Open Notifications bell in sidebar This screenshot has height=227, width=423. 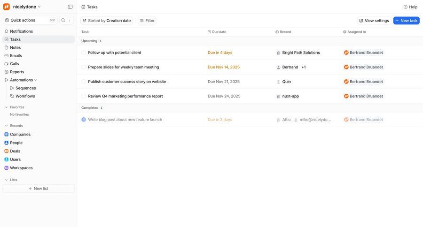(7, 31)
